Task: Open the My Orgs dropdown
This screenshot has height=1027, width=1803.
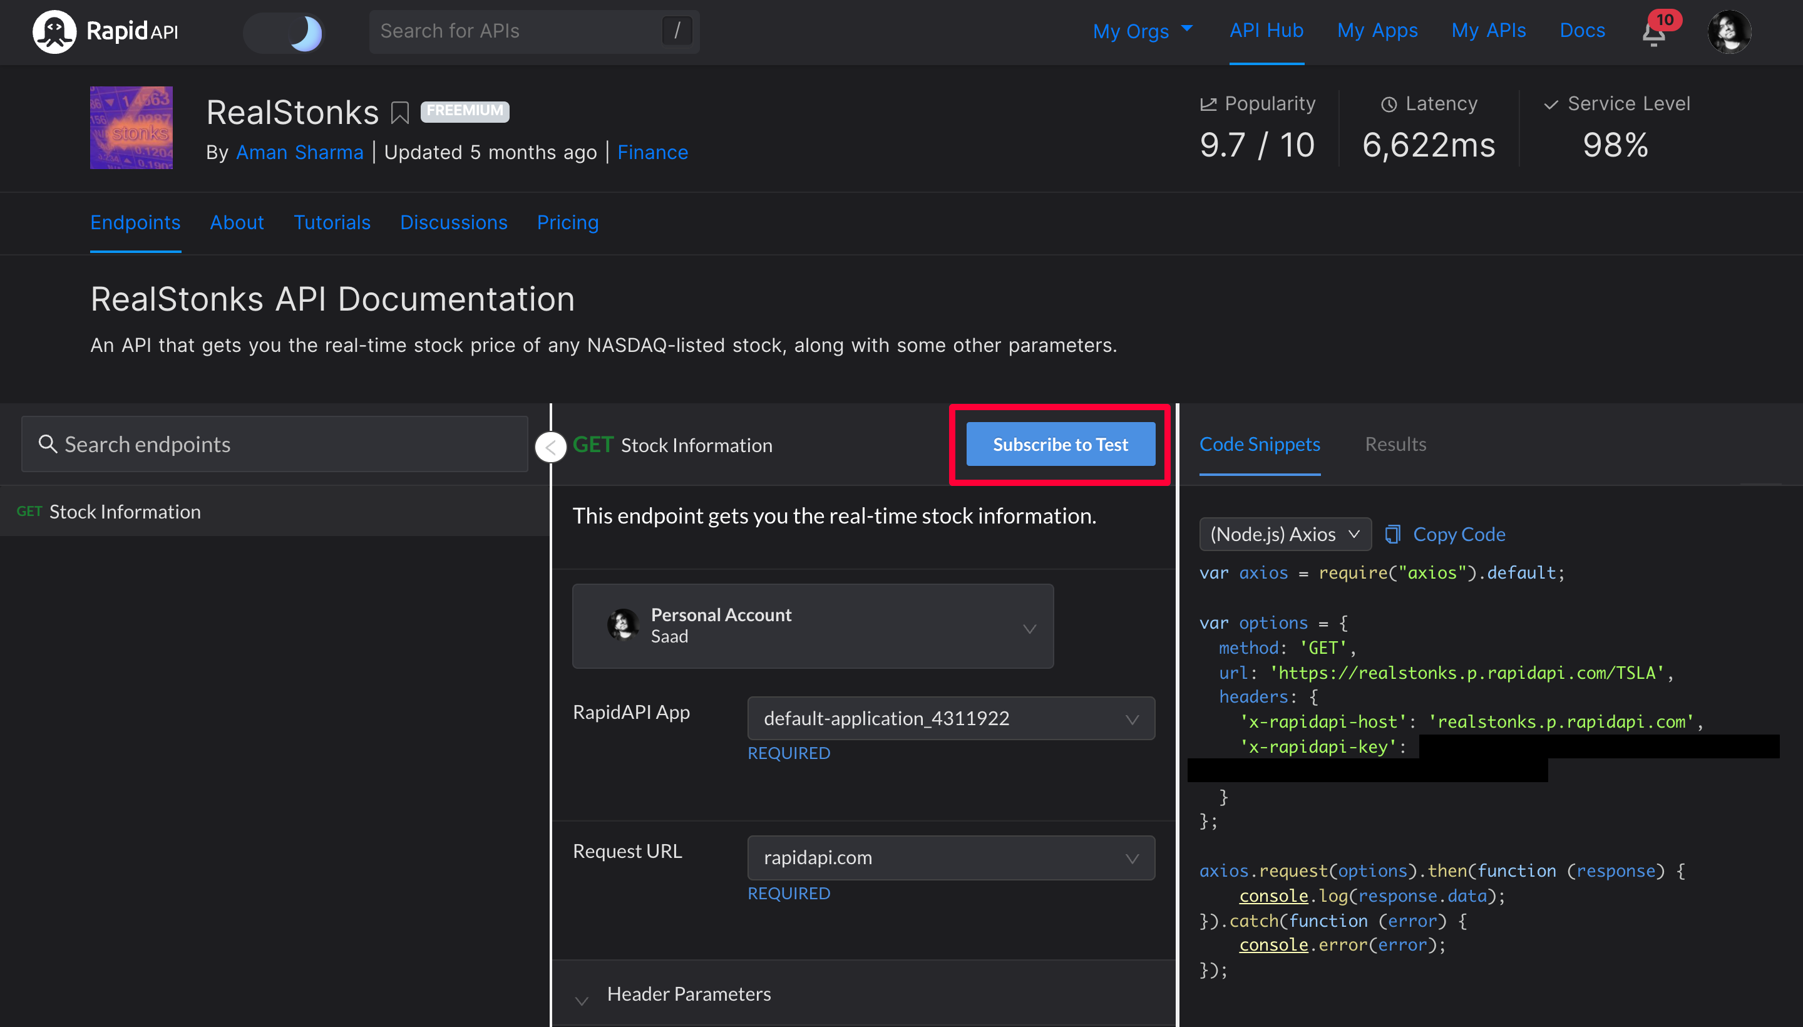Action: pyautogui.click(x=1142, y=31)
